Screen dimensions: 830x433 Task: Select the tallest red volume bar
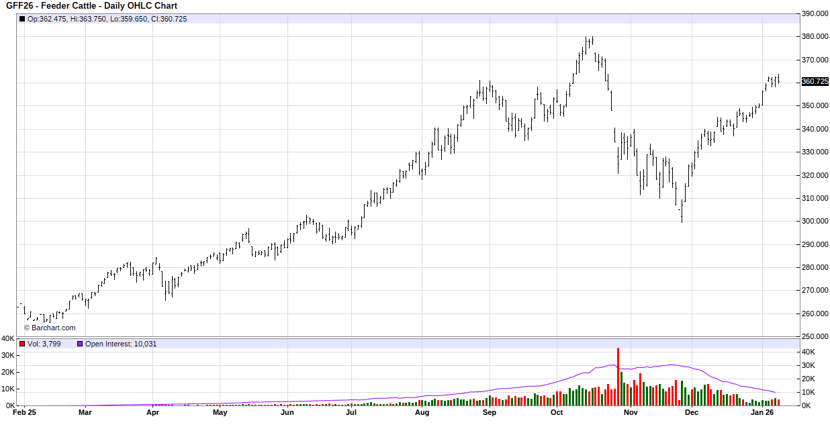click(617, 376)
